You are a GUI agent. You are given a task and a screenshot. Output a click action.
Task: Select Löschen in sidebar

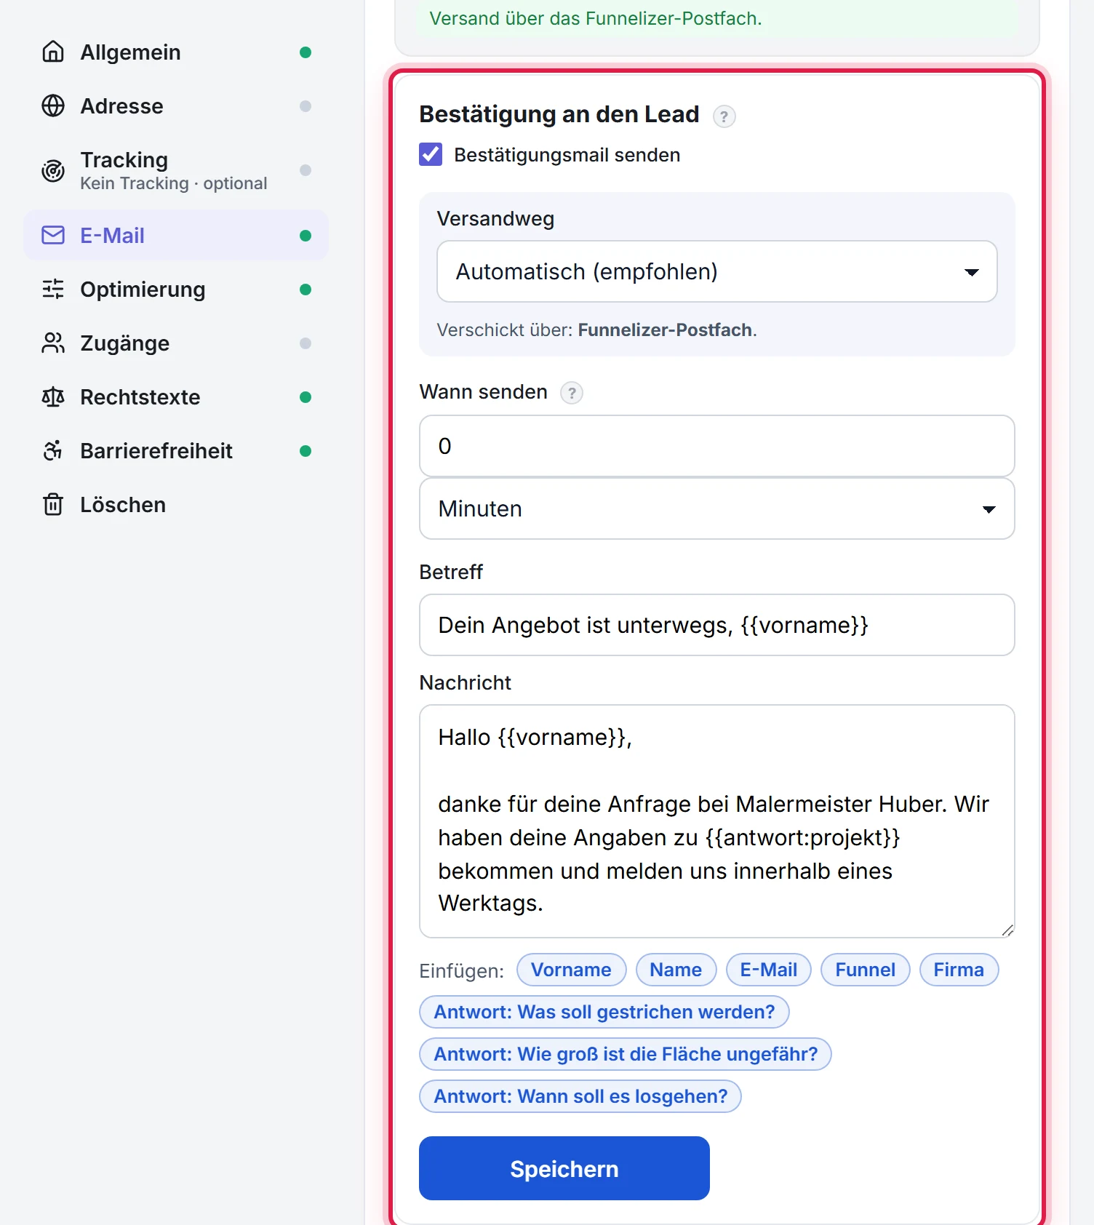pyautogui.click(x=176, y=505)
